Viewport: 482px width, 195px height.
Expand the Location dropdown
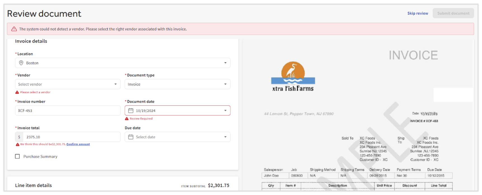225,63
